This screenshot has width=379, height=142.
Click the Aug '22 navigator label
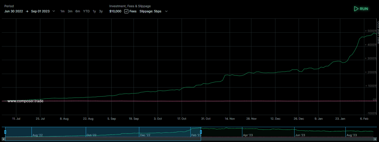click(x=38, y=135)
